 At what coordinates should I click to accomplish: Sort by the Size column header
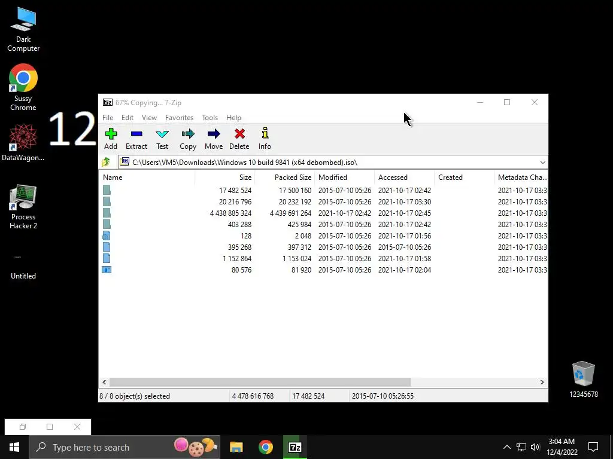(x=225, y=177)
